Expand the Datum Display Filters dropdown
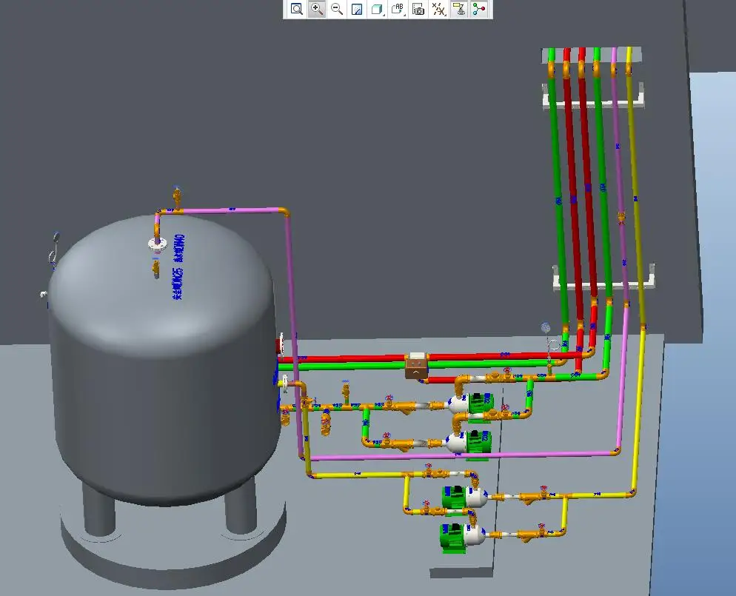This screenshot has height=596, width=736. 439,9
